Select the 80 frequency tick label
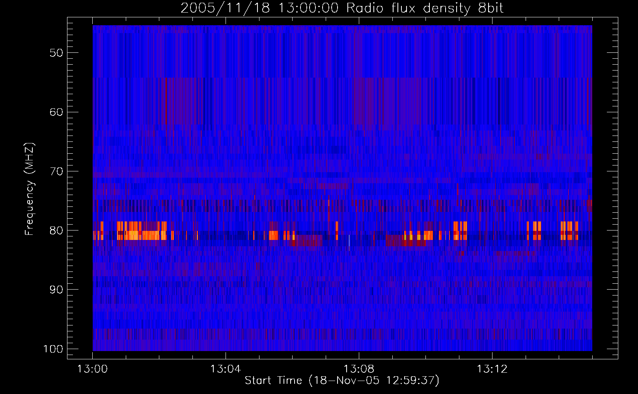This screenshot has height=394, width=638. tap(56, 230)
